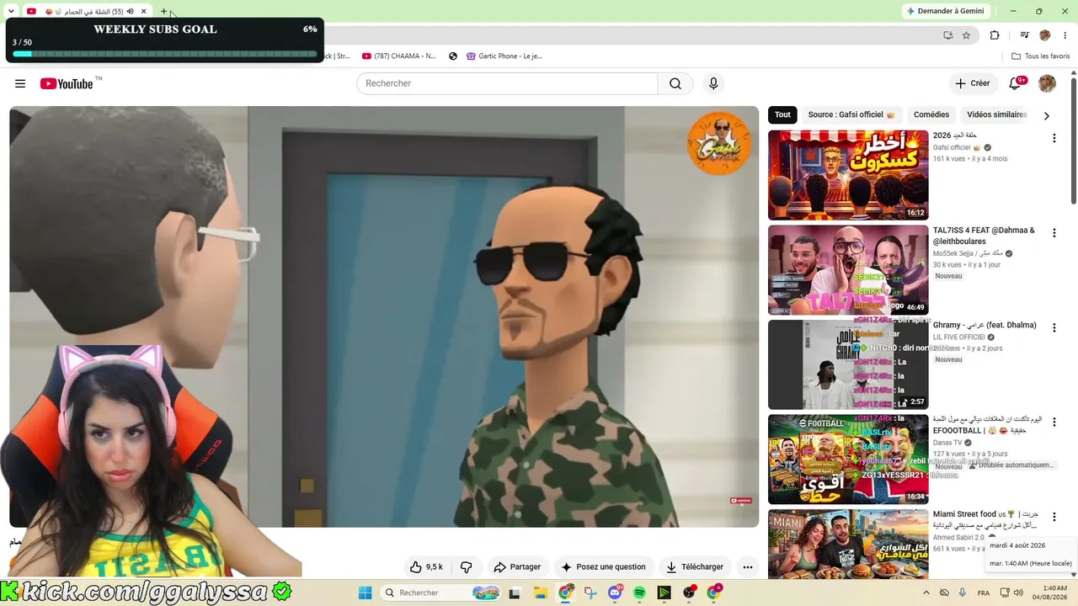The image size is (1078, 606).
Task: Open Chrome media controls icon
Action: click(x=1024, y=35)
